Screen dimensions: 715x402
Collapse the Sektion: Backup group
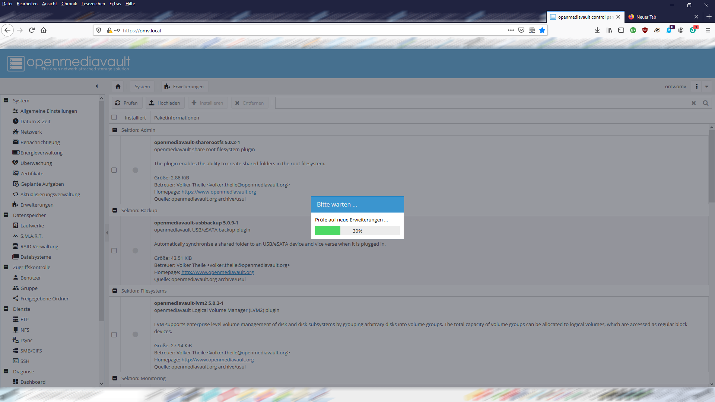tap(115, 210)
